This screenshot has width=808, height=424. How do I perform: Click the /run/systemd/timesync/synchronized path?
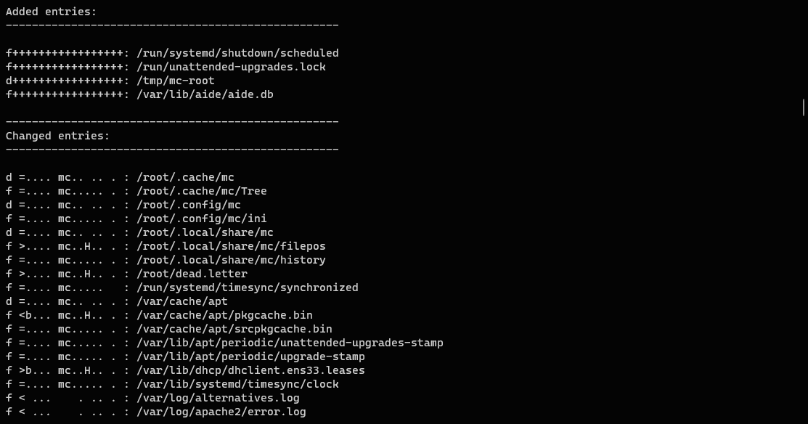(247, 288)
